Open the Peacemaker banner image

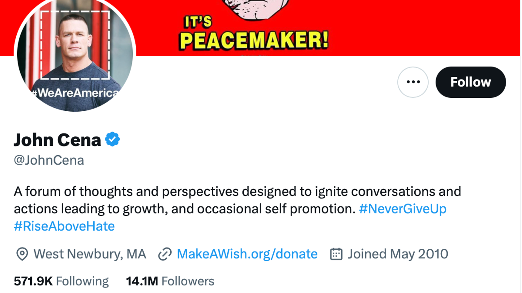click(391, 26)
